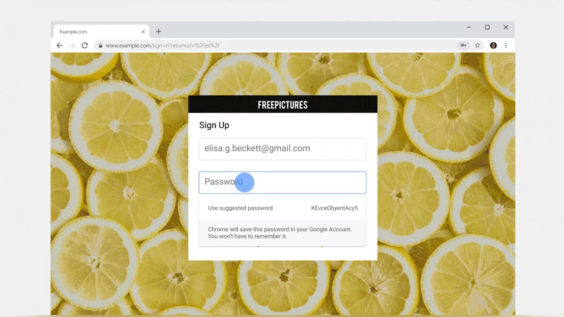This screenshot has height=317, width=564.
Task: Focus the Password input field
Action: pos(282,182)
